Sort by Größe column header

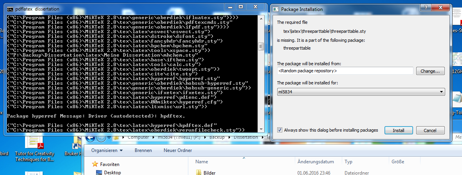point(397,162)
